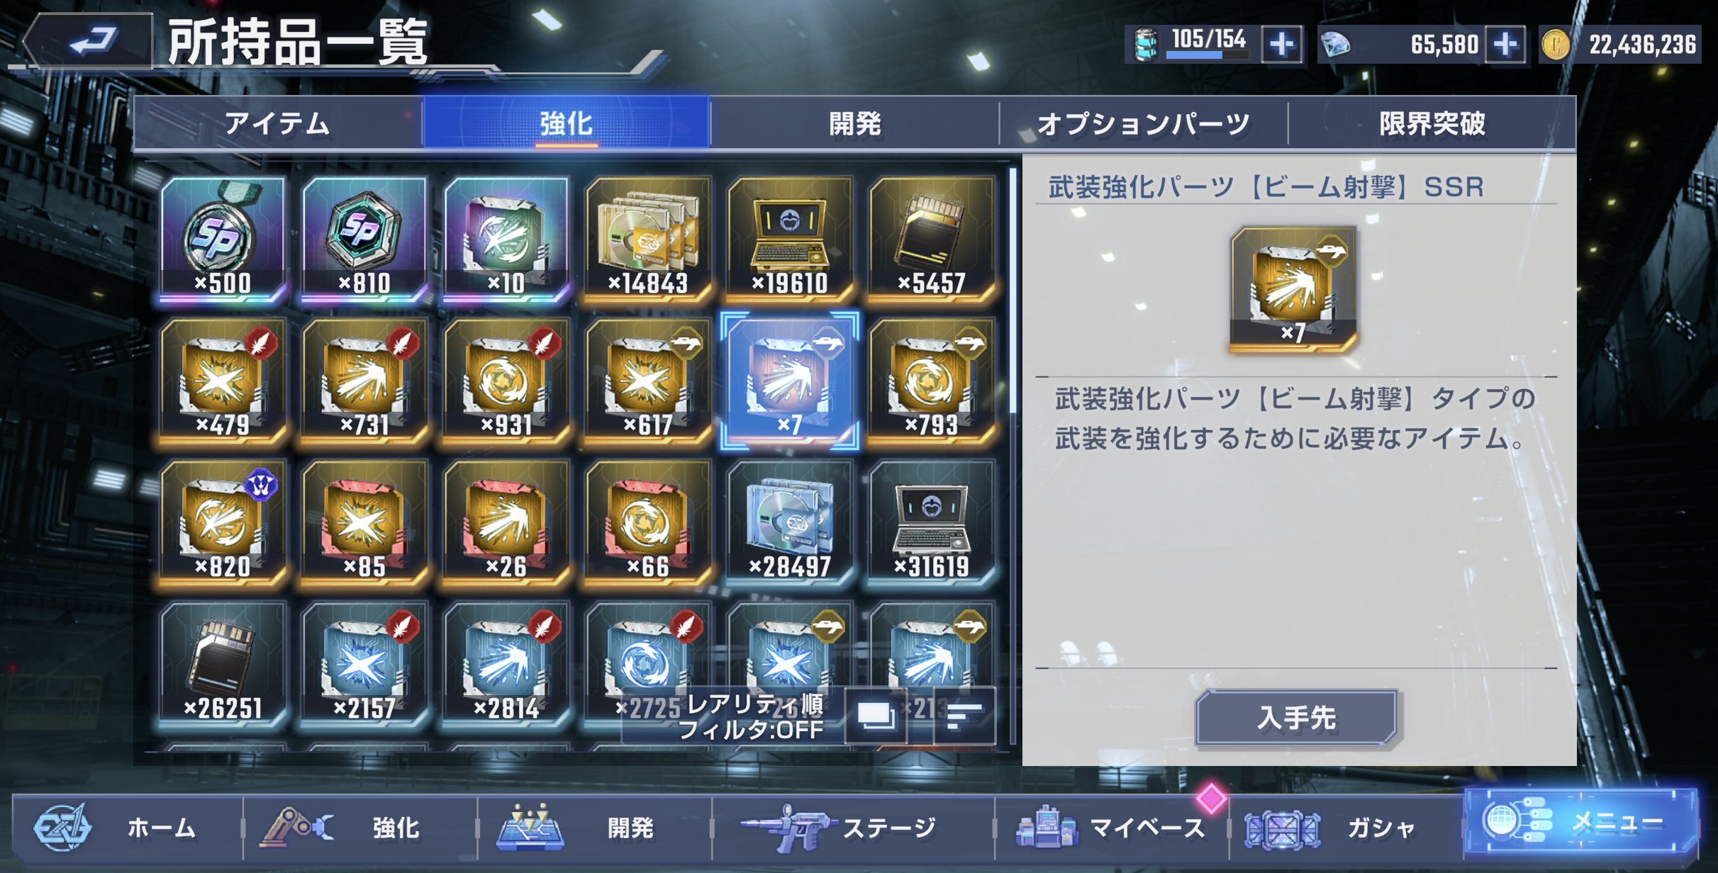This screenshot has height=873, width=1718.
Task: Click the back arrow button
Action: 89,41
